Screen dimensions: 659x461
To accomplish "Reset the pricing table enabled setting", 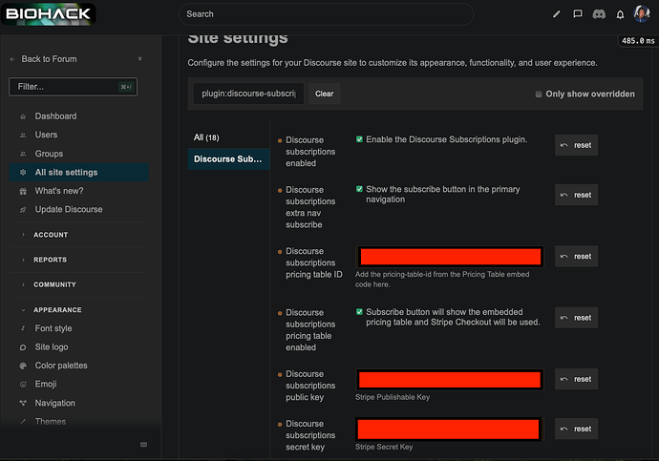I will [576, 318].
